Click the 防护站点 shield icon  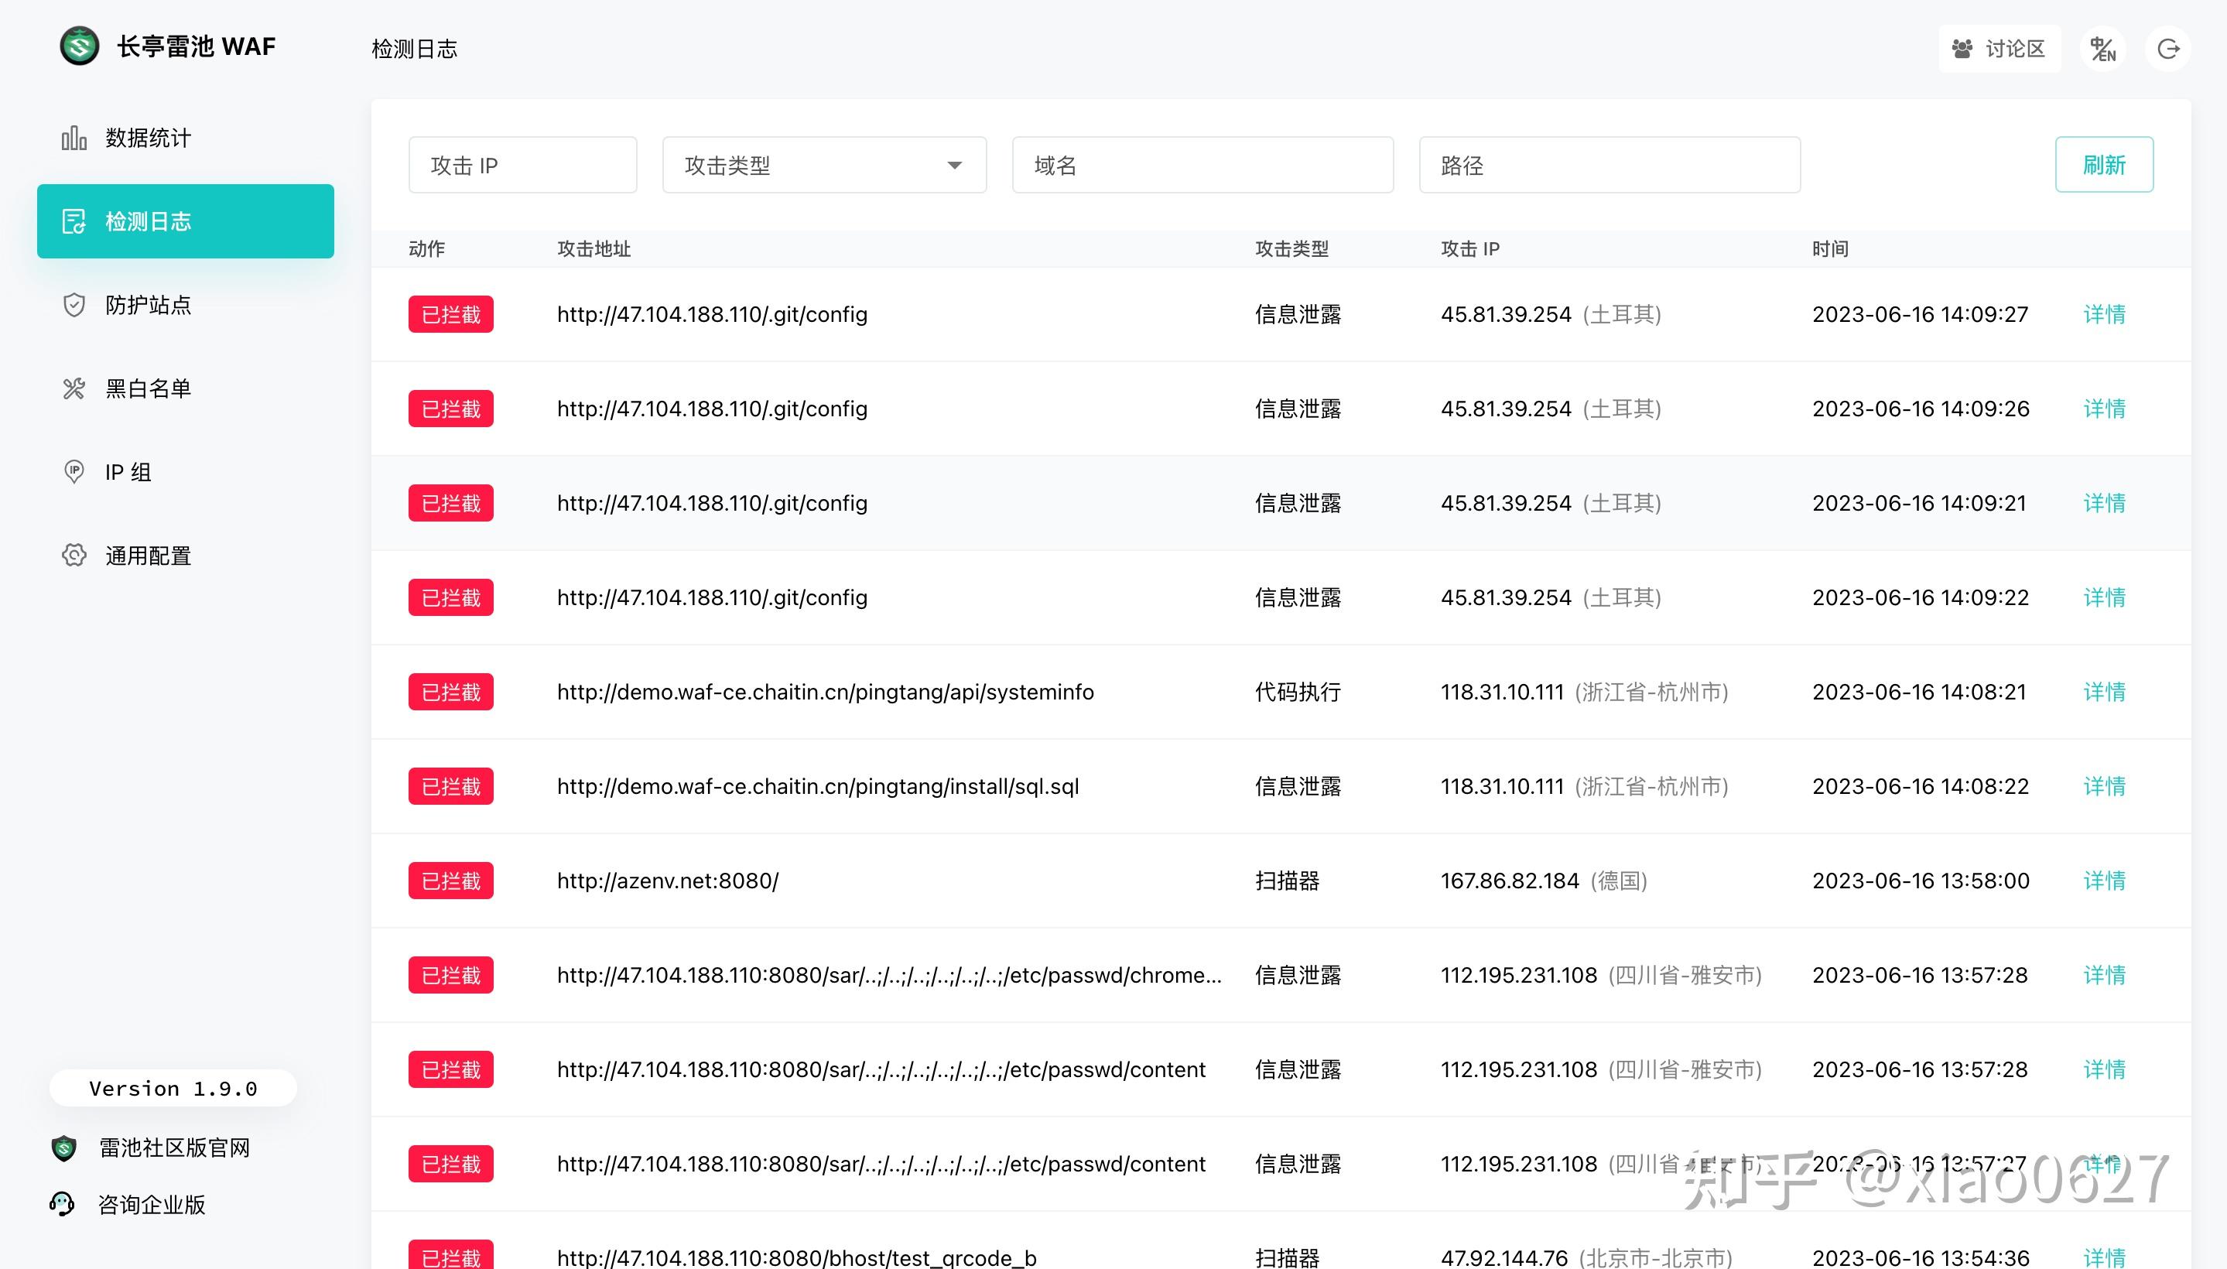click(74, 305)
